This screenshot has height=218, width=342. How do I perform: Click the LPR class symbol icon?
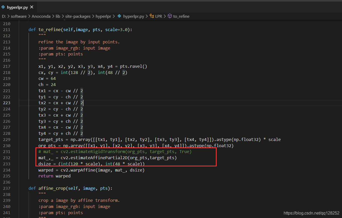click(152, 16)
